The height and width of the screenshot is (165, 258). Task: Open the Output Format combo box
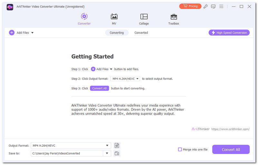click(71, 145)
